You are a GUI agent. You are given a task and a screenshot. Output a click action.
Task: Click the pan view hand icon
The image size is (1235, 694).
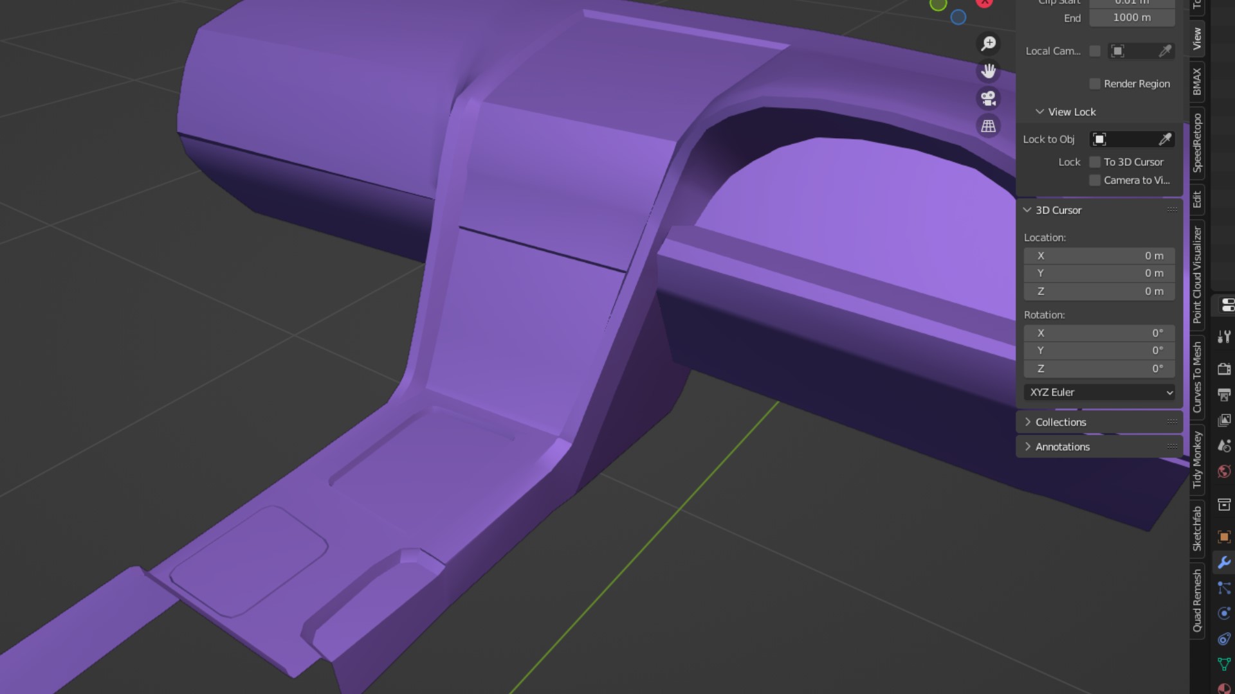pos(989,71)
